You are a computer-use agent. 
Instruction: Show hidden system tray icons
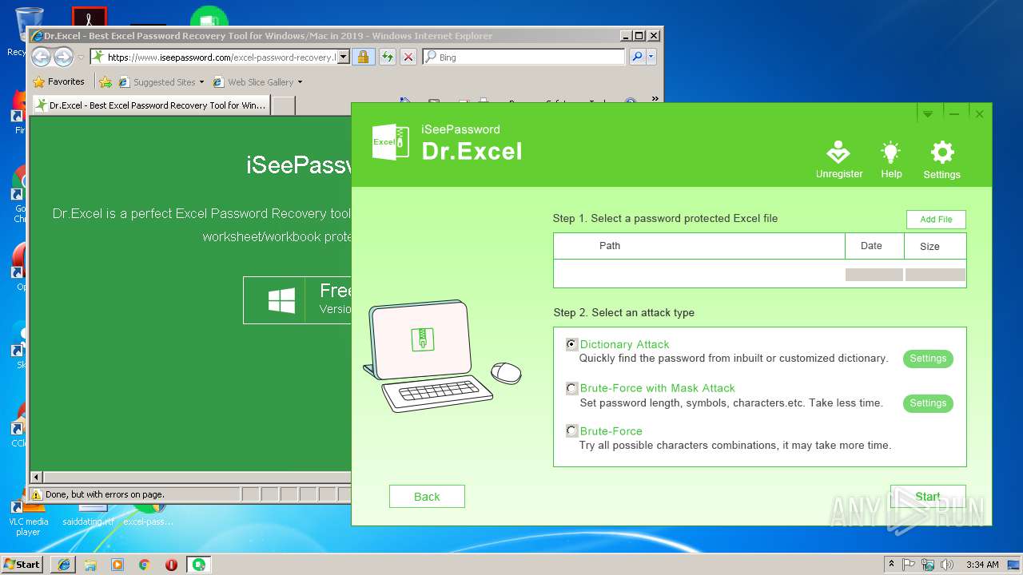click(891, 564)
